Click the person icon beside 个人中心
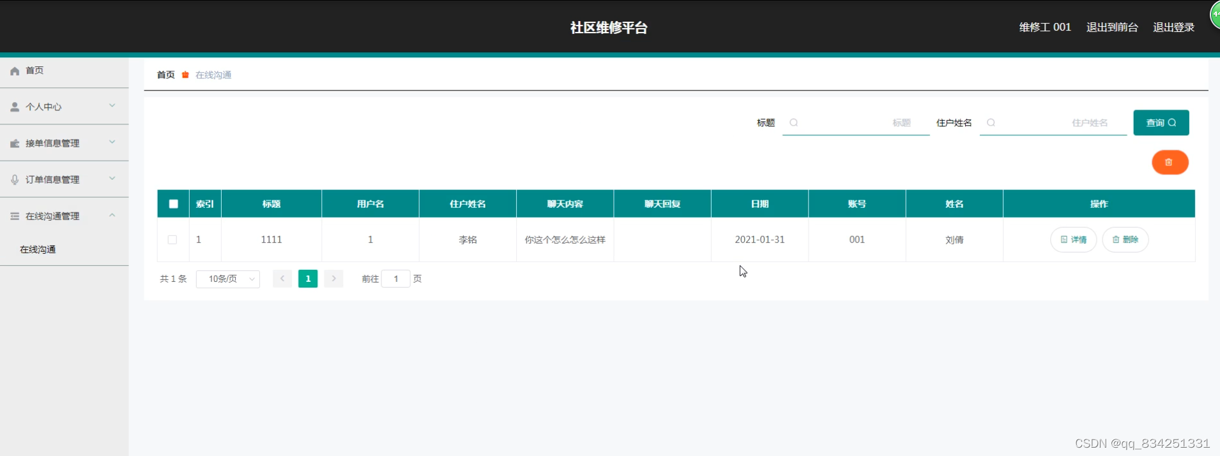This screenshot has width=1220, height=456. point(15,107)
